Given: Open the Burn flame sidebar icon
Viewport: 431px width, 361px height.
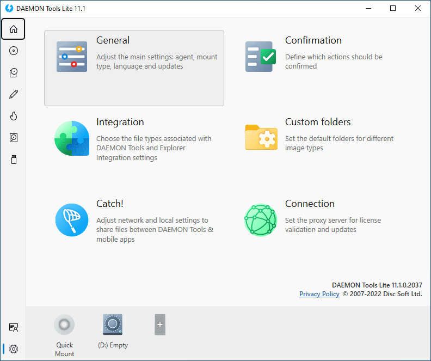Looking at the screenshot, I should coord(14,116).
